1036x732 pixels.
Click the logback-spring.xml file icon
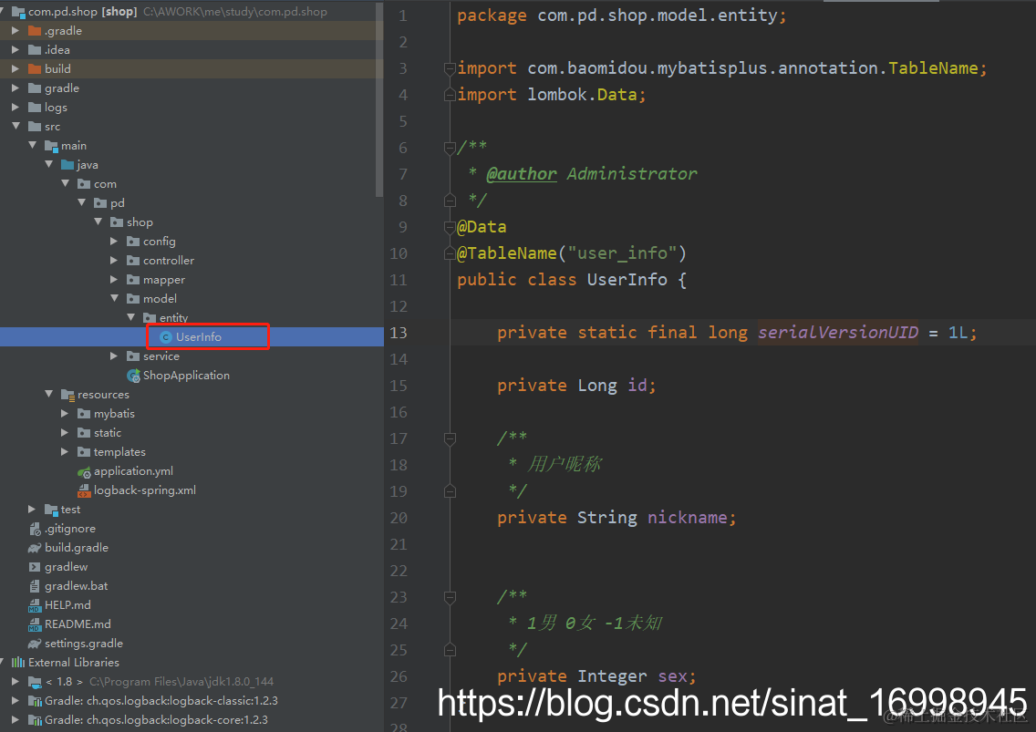click(84, 490)
